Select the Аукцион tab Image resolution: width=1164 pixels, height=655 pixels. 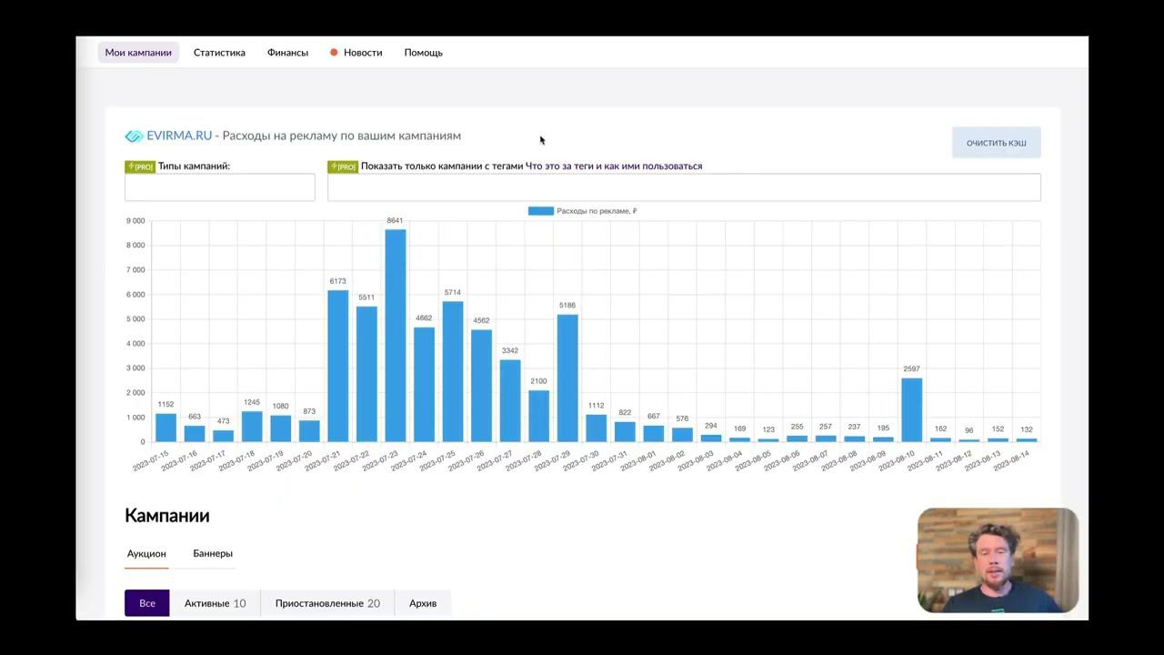pos(146,553)
